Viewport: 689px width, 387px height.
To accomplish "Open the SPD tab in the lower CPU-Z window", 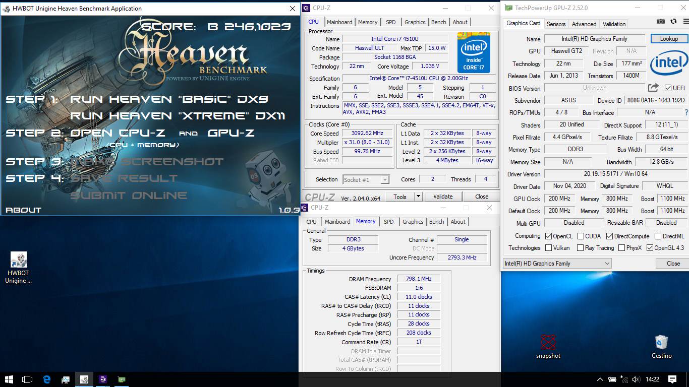I will point(389,222).
